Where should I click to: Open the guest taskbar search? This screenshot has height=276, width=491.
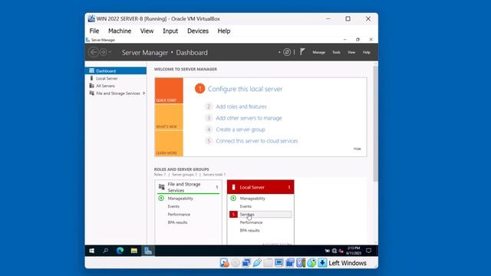coord(106,251)
